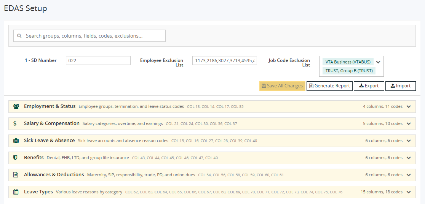
Task: Click the search magnifier icon
Action: tap(19, 36)
